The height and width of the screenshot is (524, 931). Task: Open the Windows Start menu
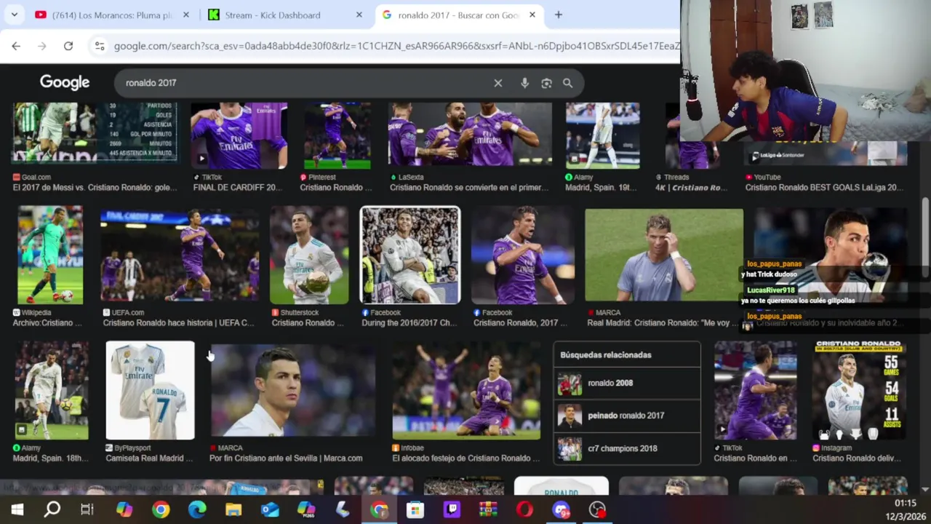click(x=17, y=509)
